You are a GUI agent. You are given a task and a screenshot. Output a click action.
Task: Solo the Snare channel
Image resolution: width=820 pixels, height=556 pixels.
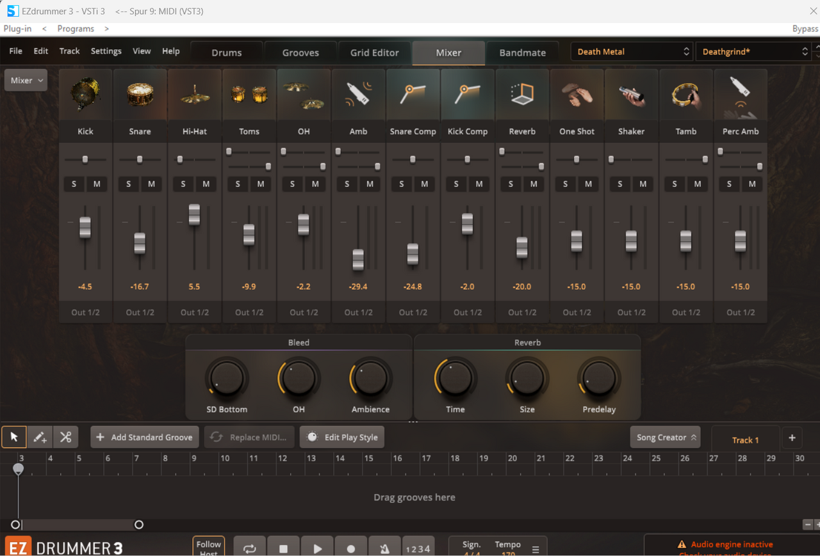click(129, 184)
